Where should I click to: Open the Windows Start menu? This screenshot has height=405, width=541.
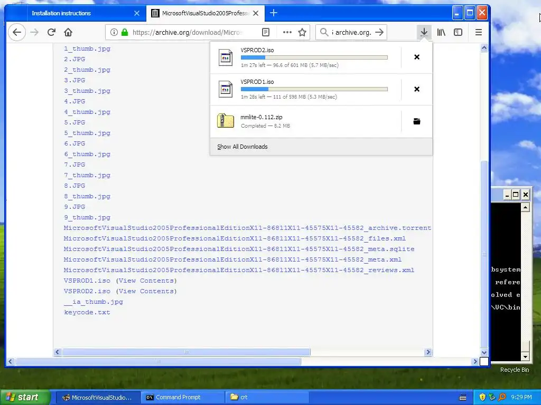(x=25, y=398)
